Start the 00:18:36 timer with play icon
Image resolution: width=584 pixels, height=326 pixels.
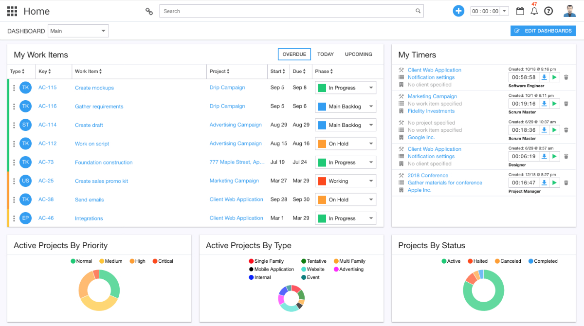click(554, 130)
